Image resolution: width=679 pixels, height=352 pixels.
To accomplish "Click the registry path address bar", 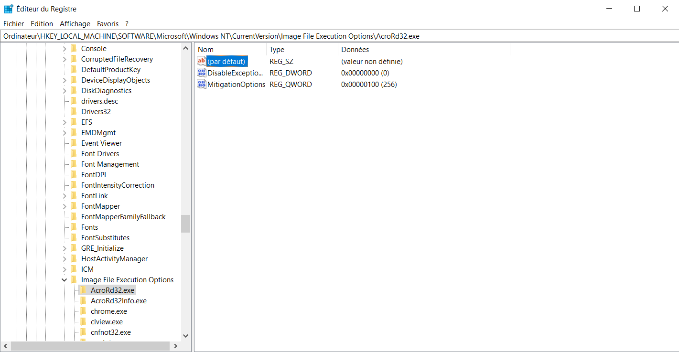I will pyautogui.click(x=339, y=36).
